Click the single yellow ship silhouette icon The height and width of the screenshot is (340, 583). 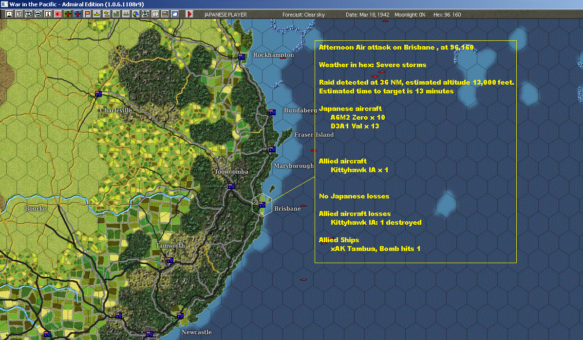click(96, 14)
